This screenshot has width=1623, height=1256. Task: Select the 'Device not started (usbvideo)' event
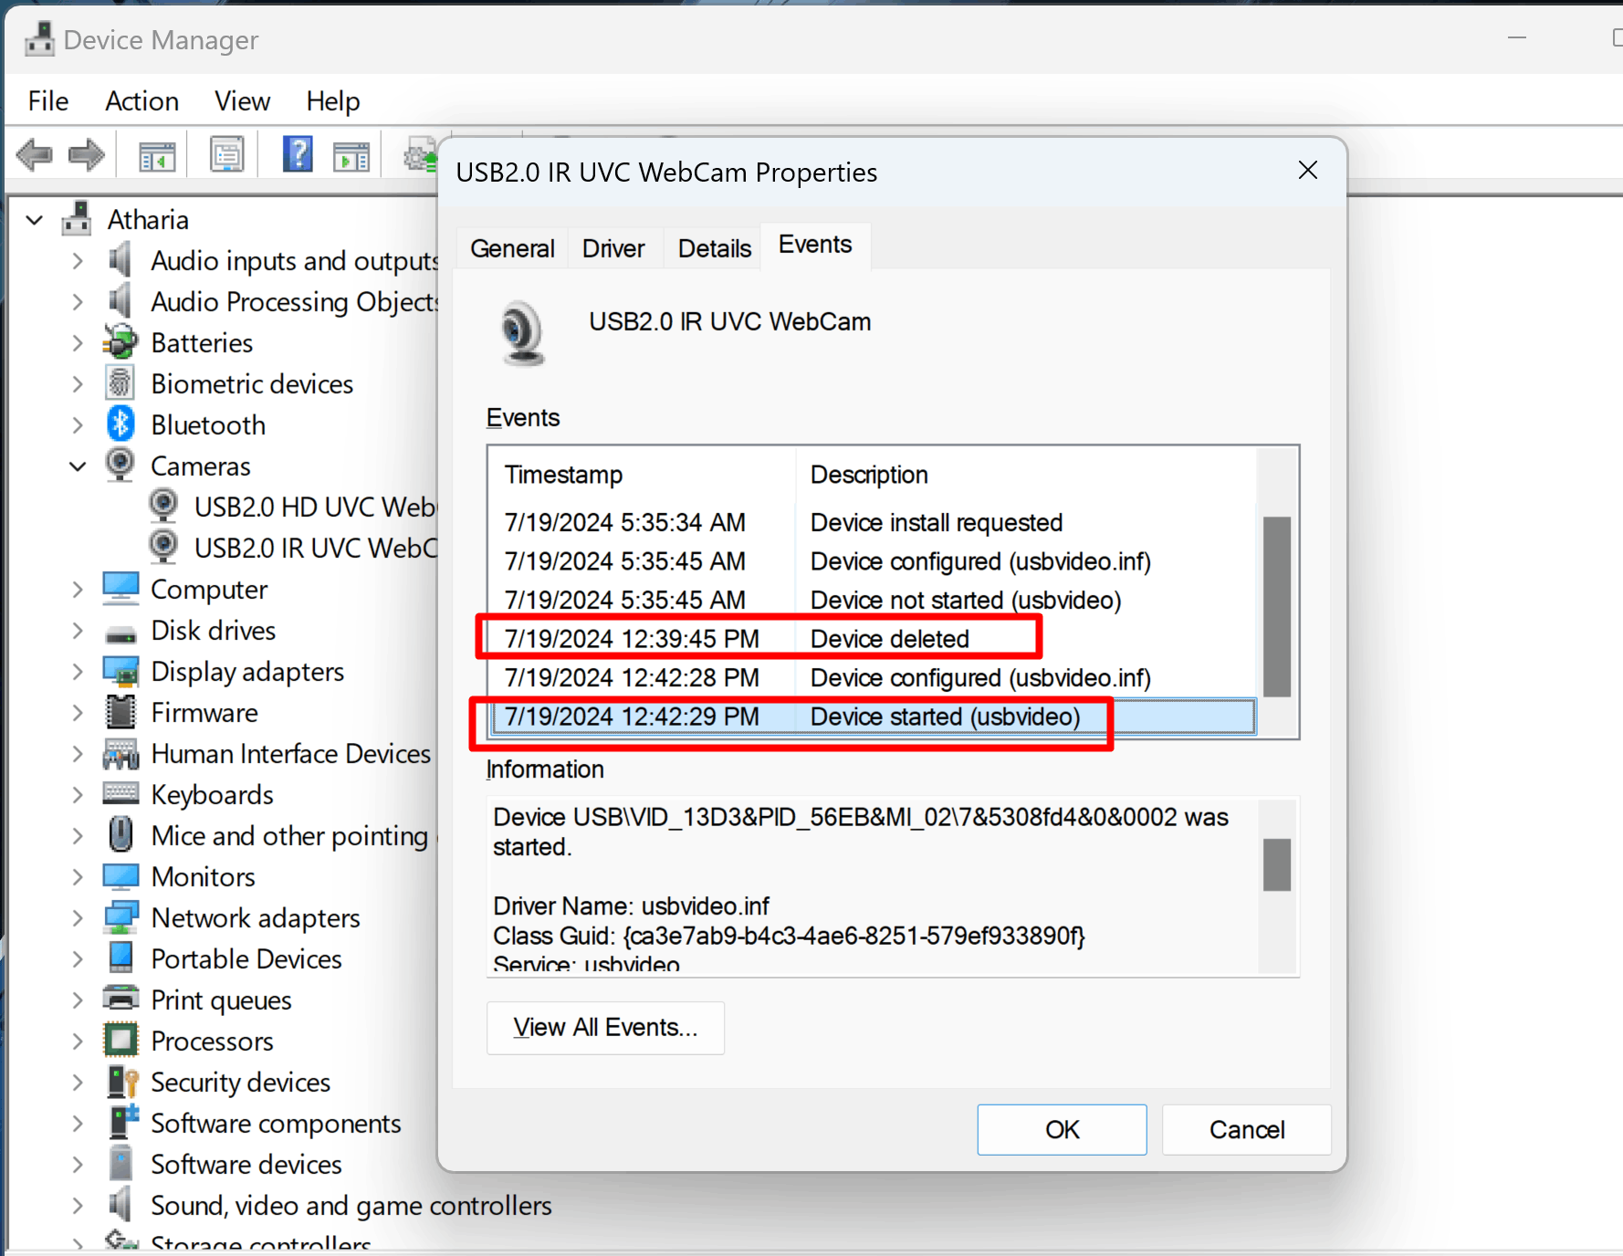pos(874,600)
